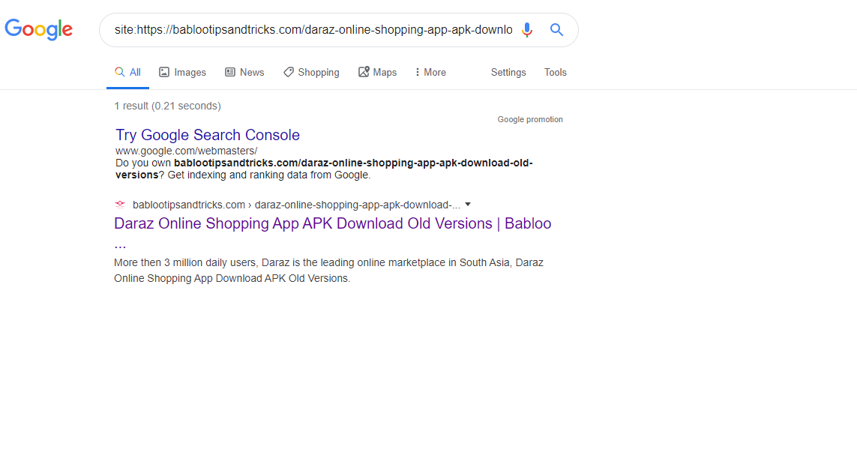Click the bablootipsandtricks site favicon

pyautogui.click(x=120, y=205)
